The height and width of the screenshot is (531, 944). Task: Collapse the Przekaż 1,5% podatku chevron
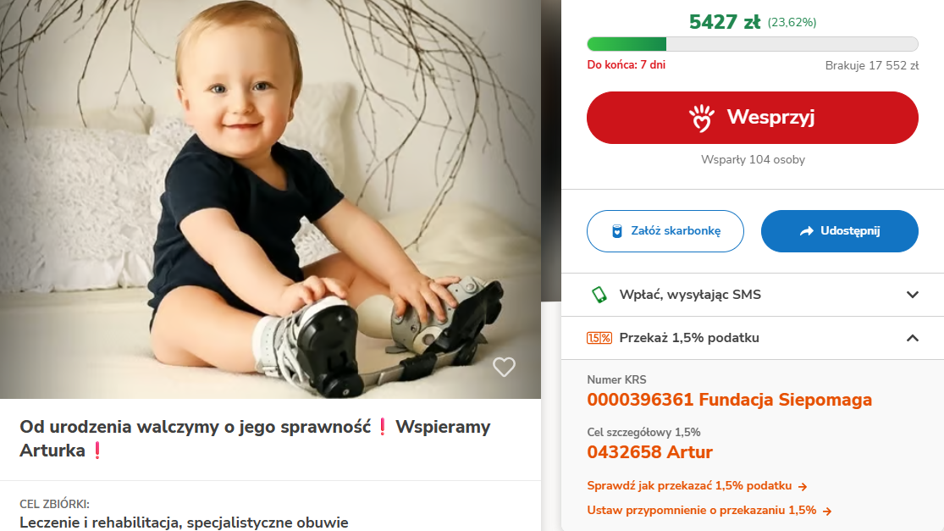[x=912, y=338]
